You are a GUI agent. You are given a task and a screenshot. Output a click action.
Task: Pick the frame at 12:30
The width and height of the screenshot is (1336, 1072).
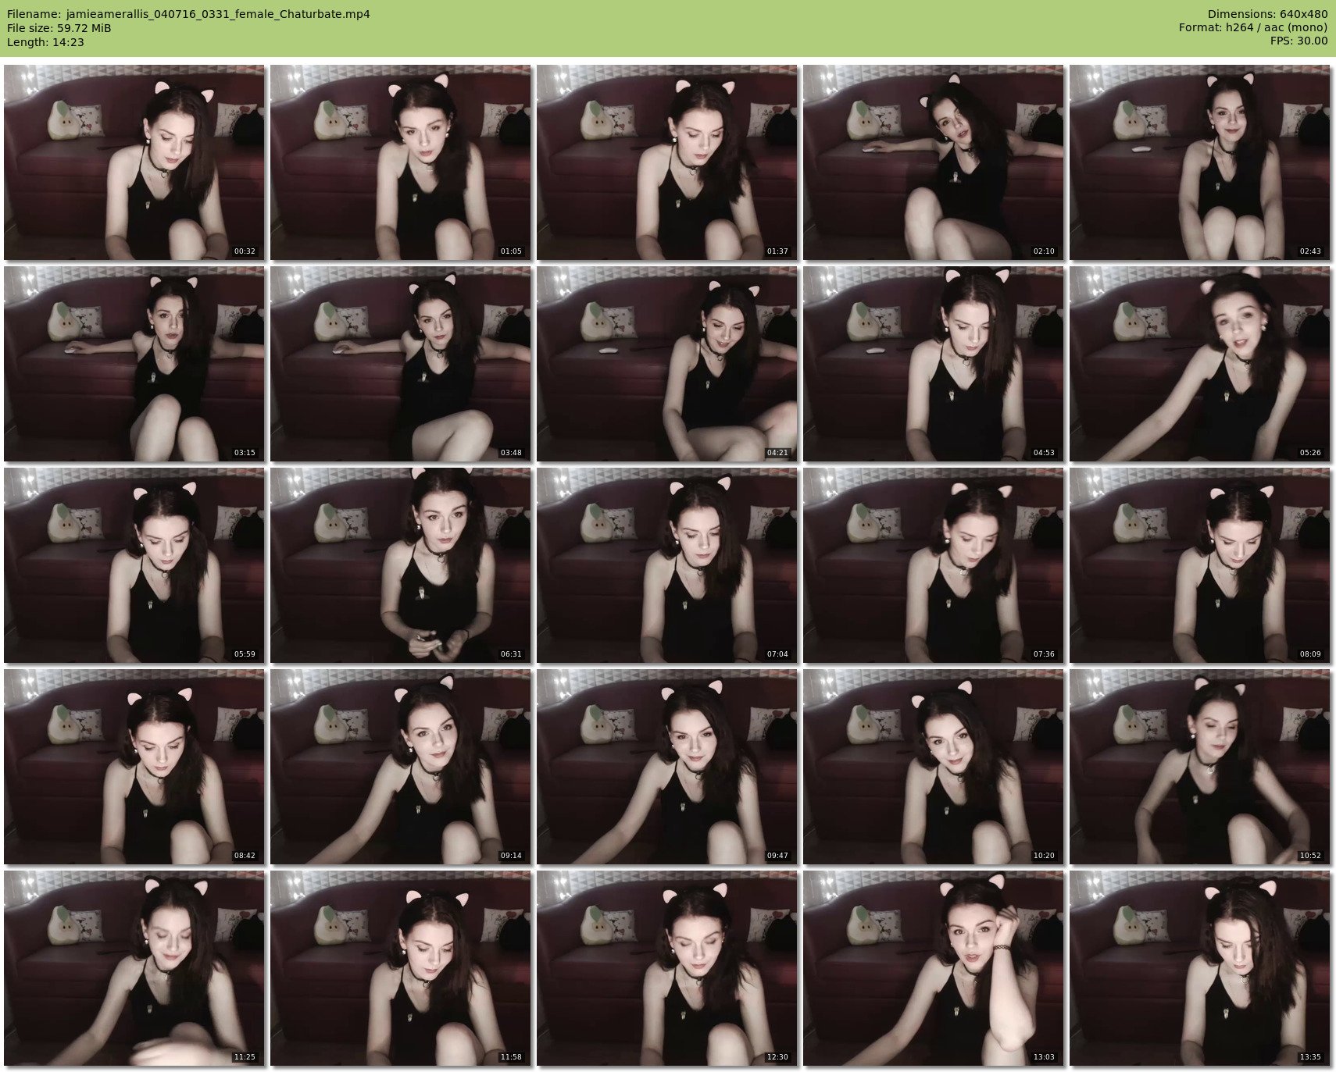(666, 968)
